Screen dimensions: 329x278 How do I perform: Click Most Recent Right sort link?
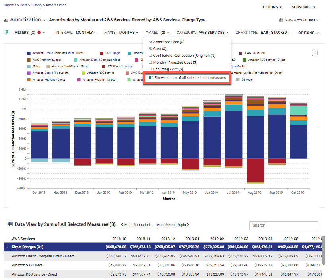172,225
